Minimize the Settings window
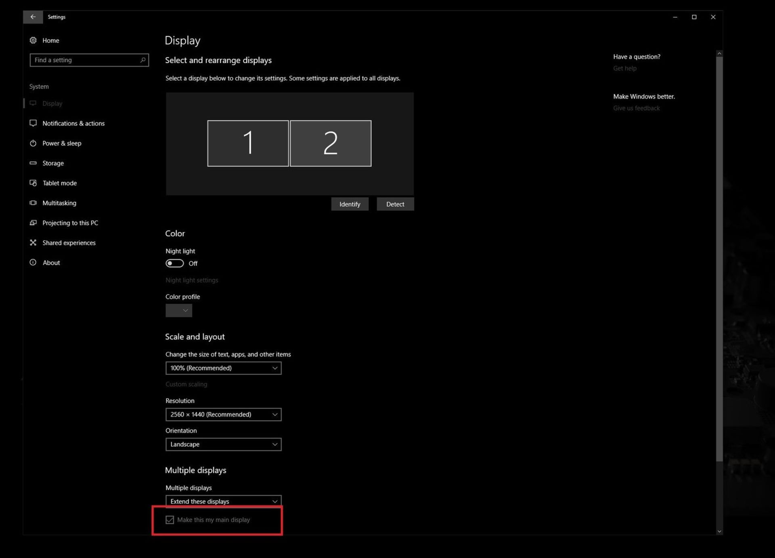 (675, 17)
